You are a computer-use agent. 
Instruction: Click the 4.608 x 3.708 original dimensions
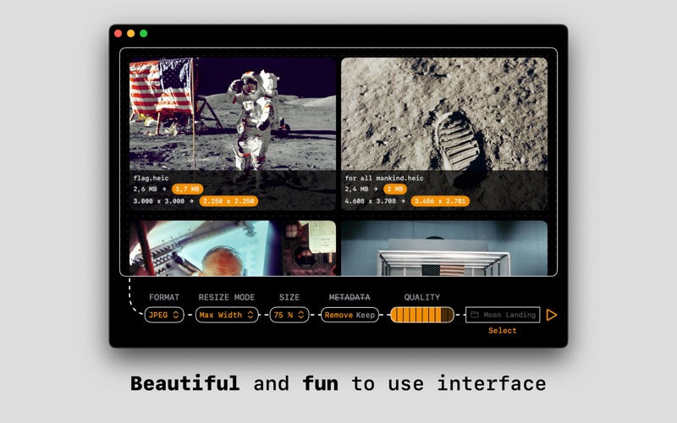point(370,201)
